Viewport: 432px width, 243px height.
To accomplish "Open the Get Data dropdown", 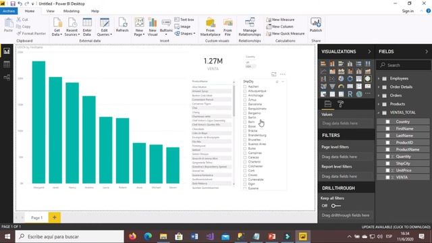I will pos(57,27).
